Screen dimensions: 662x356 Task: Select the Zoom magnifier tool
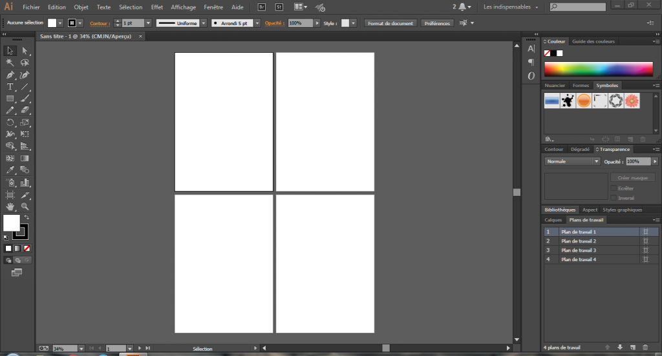coord(25,206)
